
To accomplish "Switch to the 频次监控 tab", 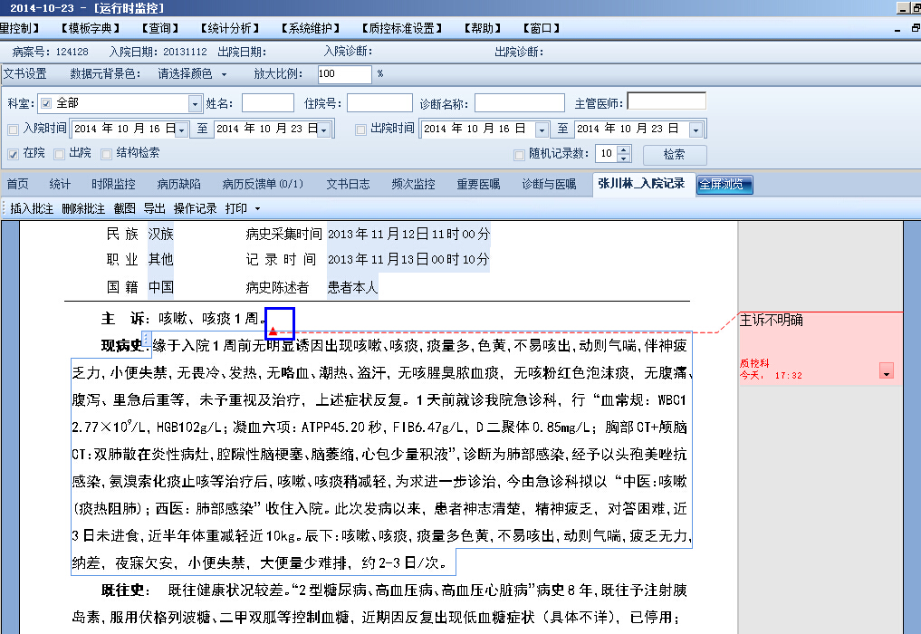I will [414, 184].
